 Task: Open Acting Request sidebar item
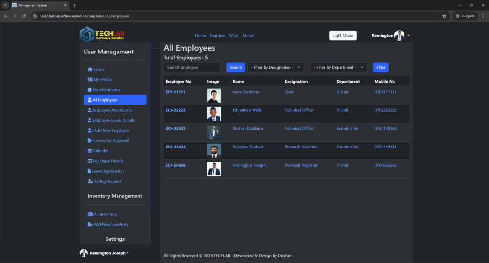click(107, 181)
